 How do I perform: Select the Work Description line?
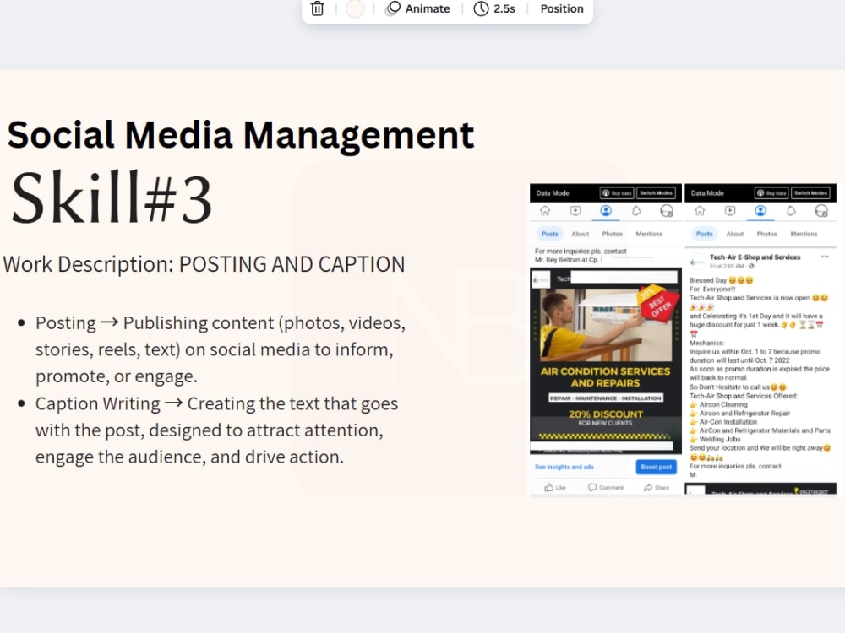coord(204,264)
